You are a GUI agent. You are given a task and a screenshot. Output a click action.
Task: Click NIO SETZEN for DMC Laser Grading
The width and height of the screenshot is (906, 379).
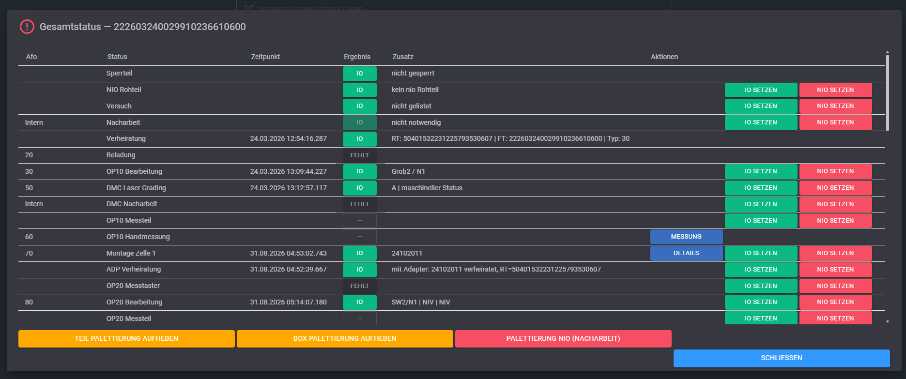click(835, 188)
